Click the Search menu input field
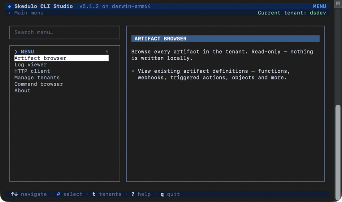The height and width of the screenshot is (202, 342). 65,32
